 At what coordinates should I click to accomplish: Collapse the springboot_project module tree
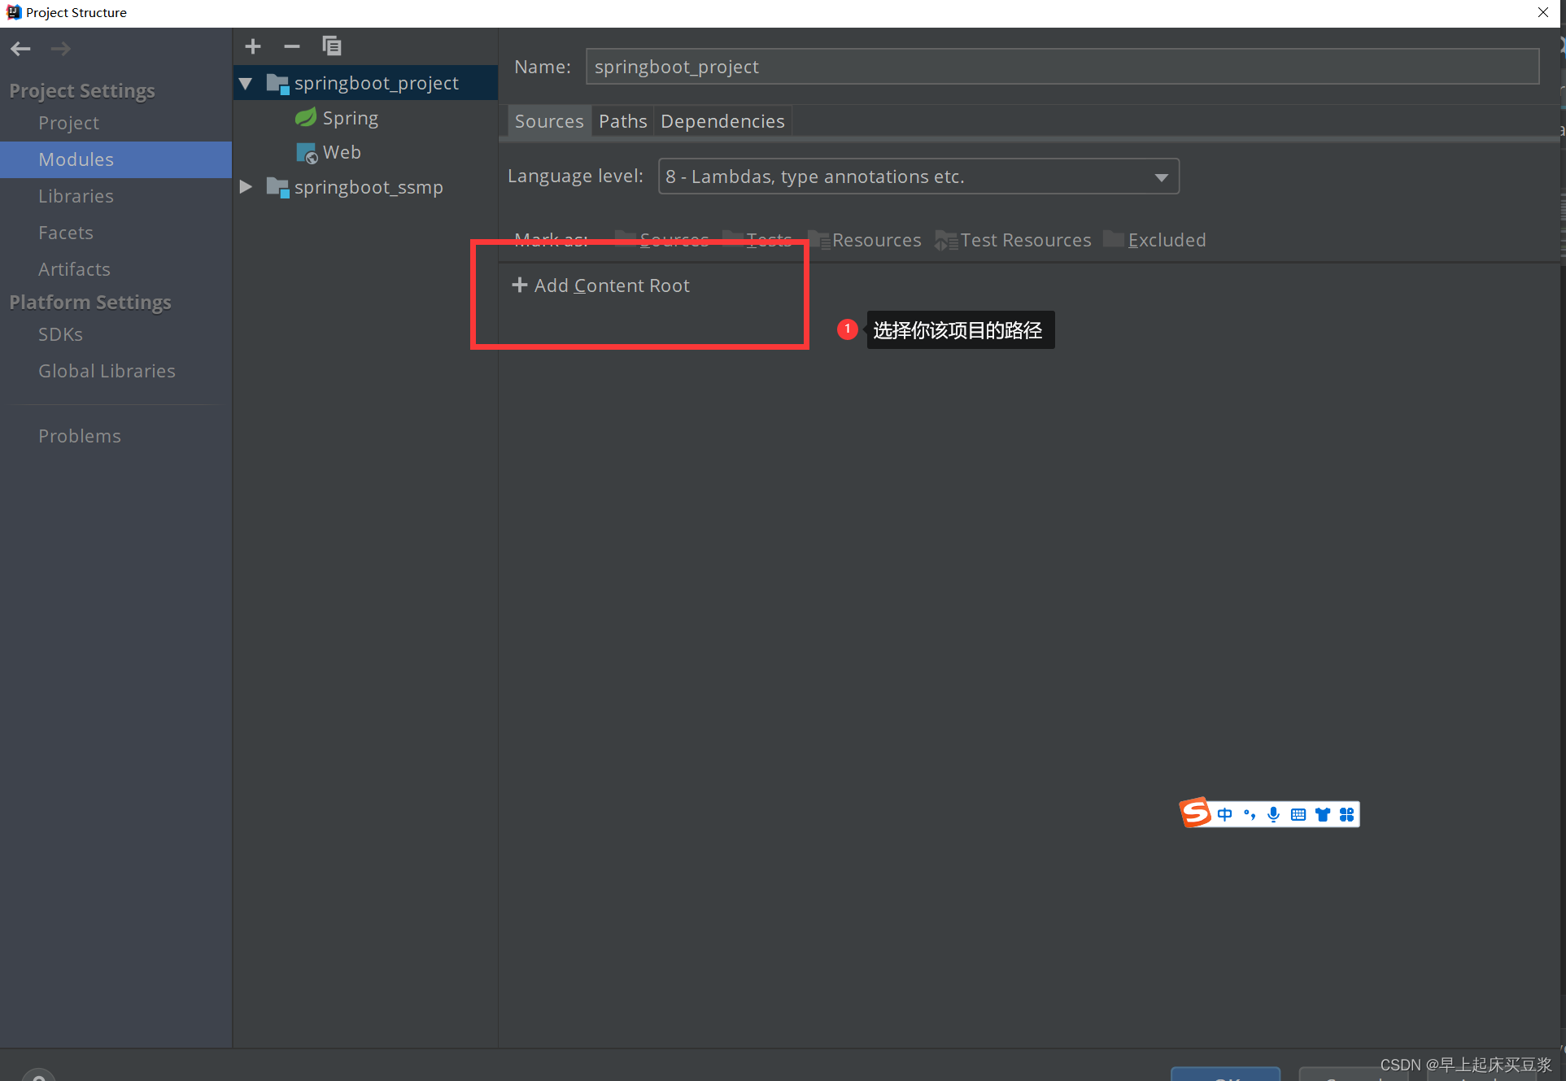[x=246, y=83]
